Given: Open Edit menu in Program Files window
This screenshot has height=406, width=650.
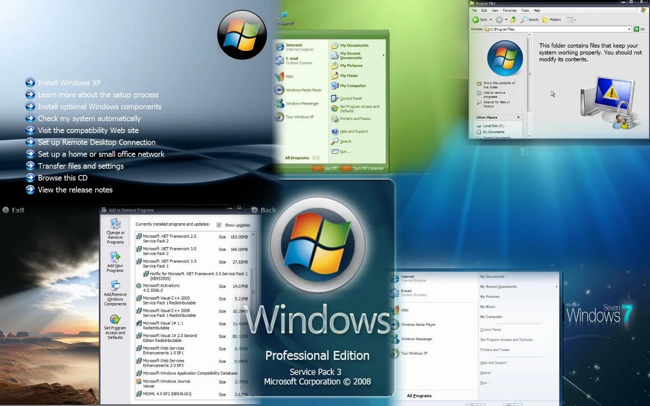Looking at the screenshot, I should click(x=484, y=10).
